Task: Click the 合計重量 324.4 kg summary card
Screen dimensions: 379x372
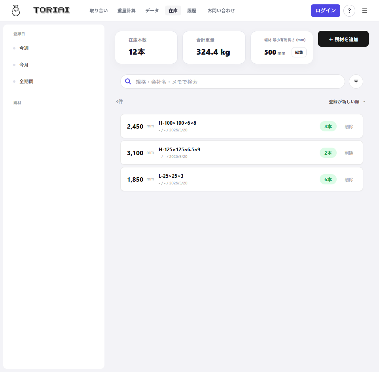Action: pyautogui.click(x=214, y=47)
